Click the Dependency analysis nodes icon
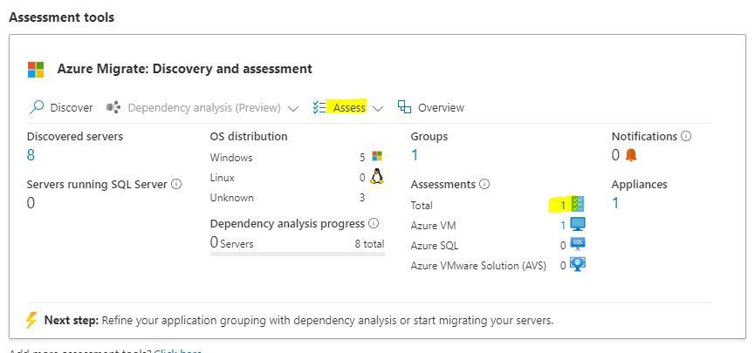The image size is (755, 353). (113, 107)
